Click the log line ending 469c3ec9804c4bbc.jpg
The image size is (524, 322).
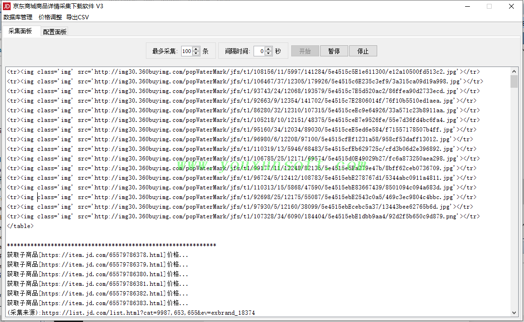click(241, 198)
